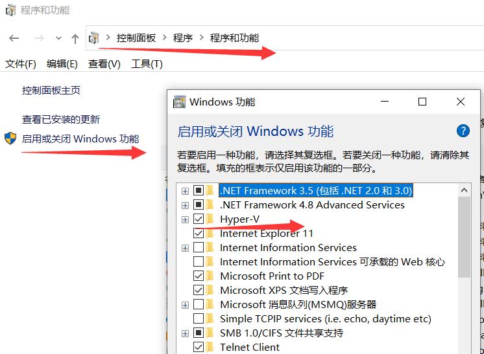Toggle the .NET Framework 4.8 Advanced Services checkbox

[x=199, y=205]
